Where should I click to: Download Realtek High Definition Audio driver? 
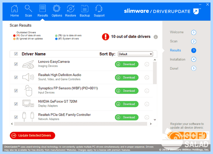(127, 78)
